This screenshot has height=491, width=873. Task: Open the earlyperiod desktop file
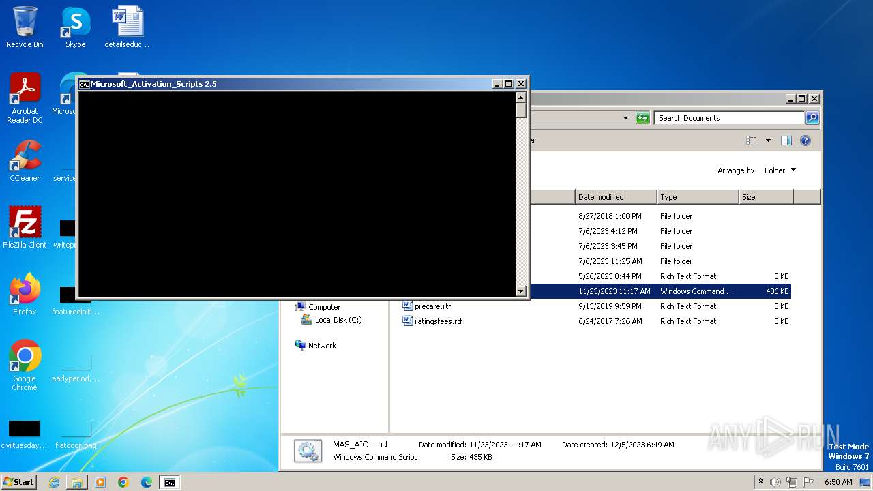coord(75,368)
